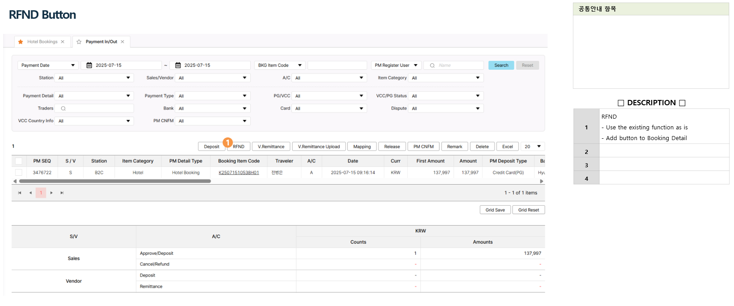Open the end date calendar icon

(178, 66)
